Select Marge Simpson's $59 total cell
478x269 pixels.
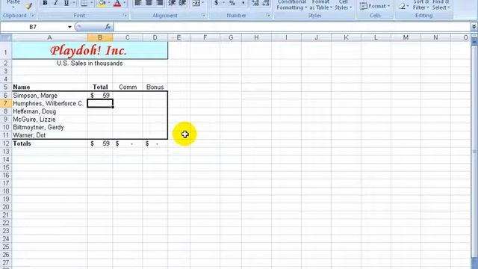tap(100, 96)
